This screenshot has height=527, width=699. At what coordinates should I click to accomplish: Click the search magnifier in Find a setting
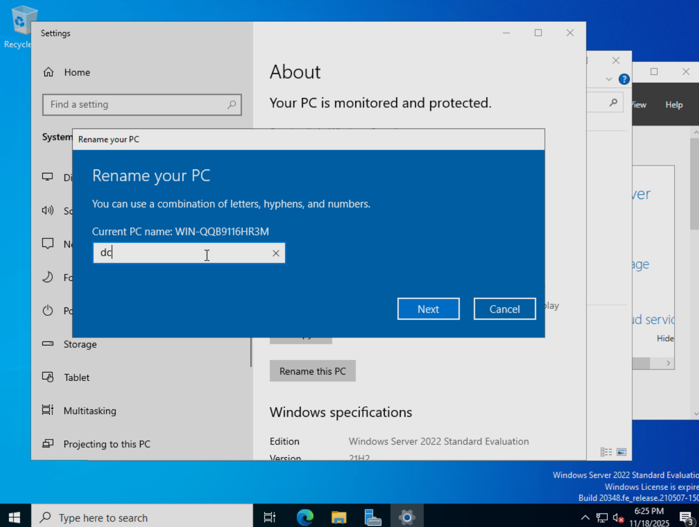(x=232, y=105)
